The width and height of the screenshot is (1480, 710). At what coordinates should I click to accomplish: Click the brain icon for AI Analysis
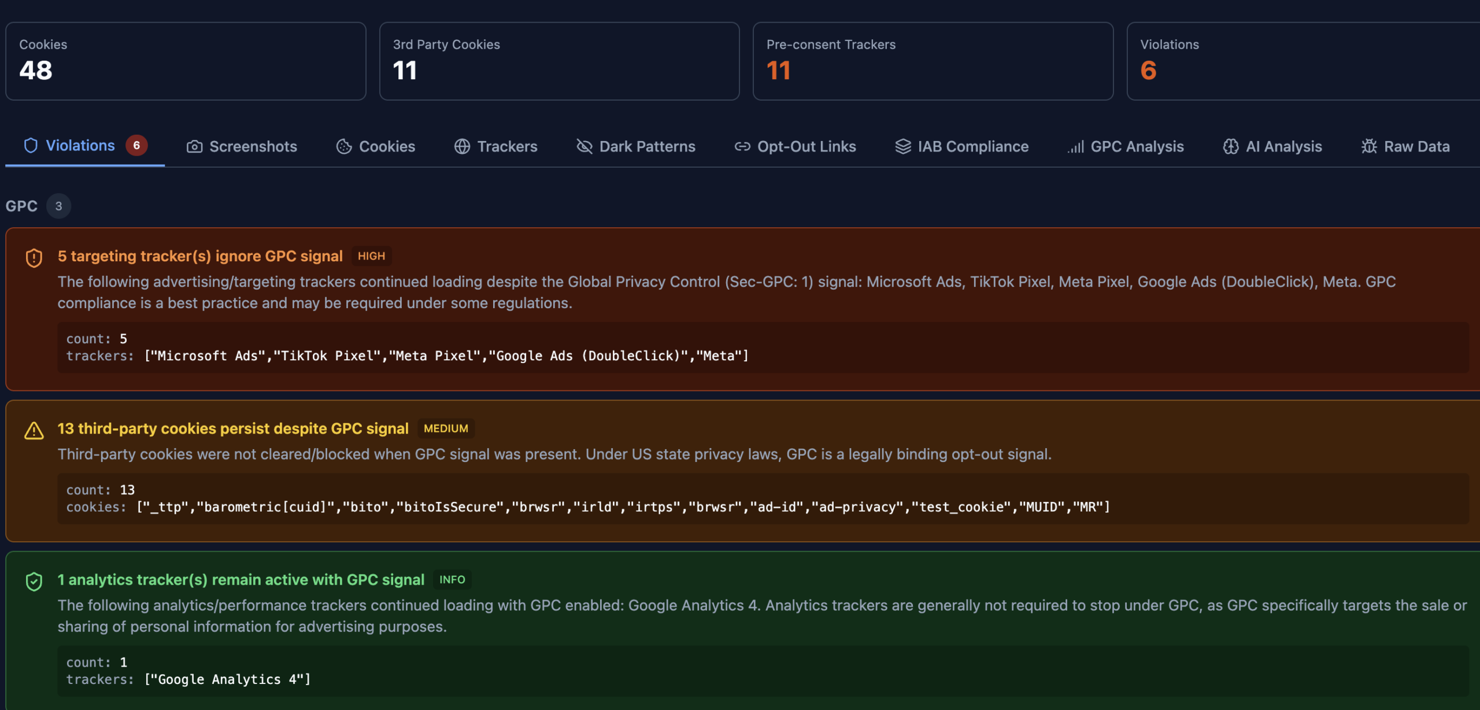pyautogui.click(x=1231, y=147)
